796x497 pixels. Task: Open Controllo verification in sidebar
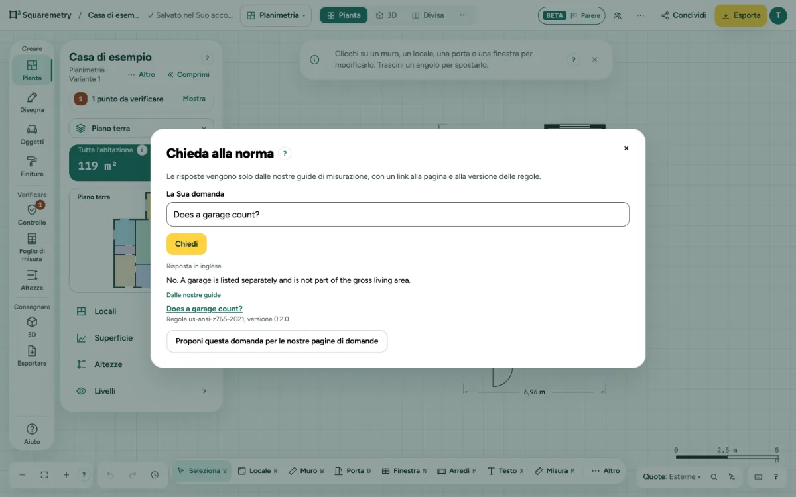click(32, 215)
